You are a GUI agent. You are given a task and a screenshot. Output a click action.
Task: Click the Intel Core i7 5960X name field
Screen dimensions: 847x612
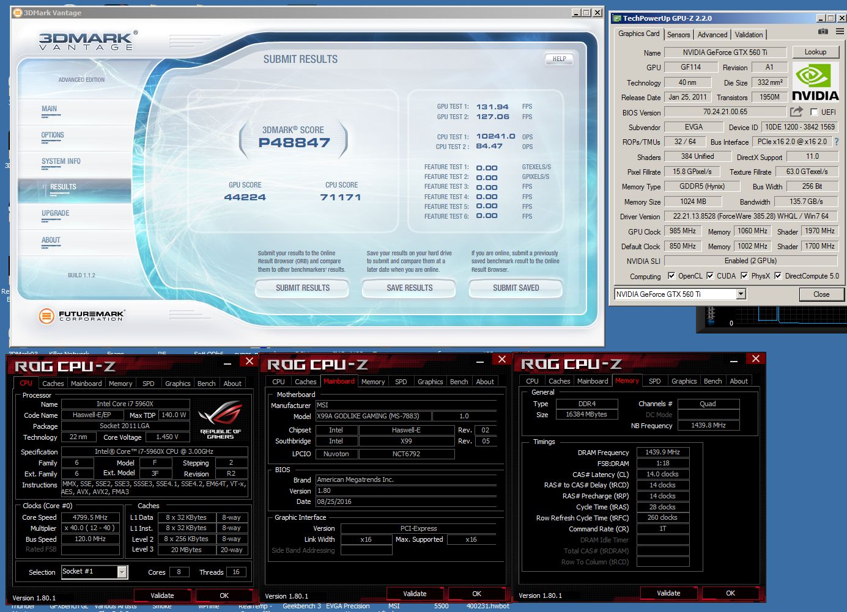pos(125,404)
